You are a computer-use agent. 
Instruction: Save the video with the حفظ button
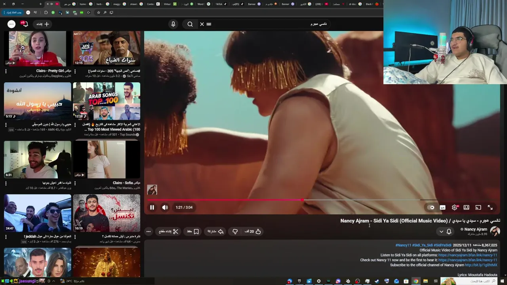pos(193,232)
